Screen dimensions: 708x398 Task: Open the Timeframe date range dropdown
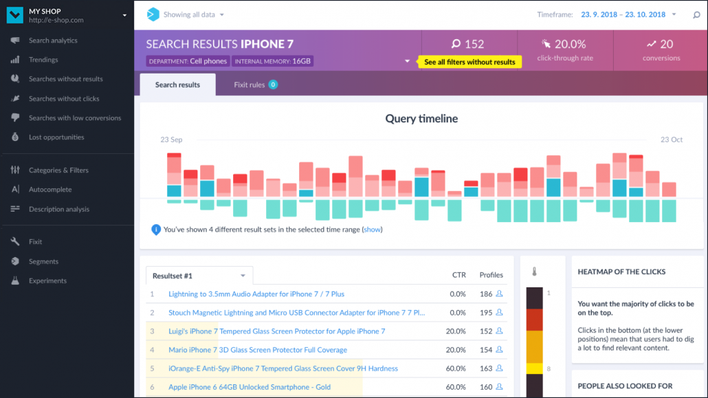(628, 14)
